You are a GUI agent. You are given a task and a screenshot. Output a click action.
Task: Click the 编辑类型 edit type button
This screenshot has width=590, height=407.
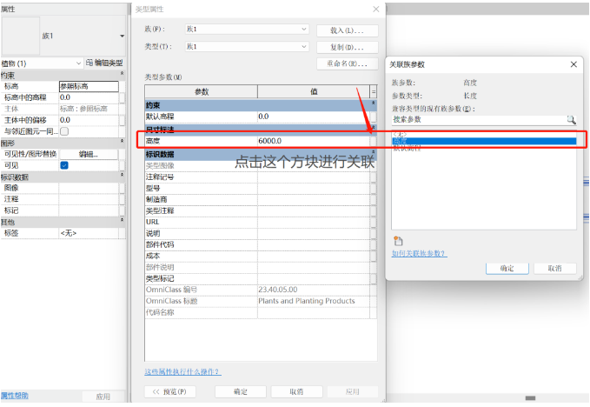tap(104, 63)
